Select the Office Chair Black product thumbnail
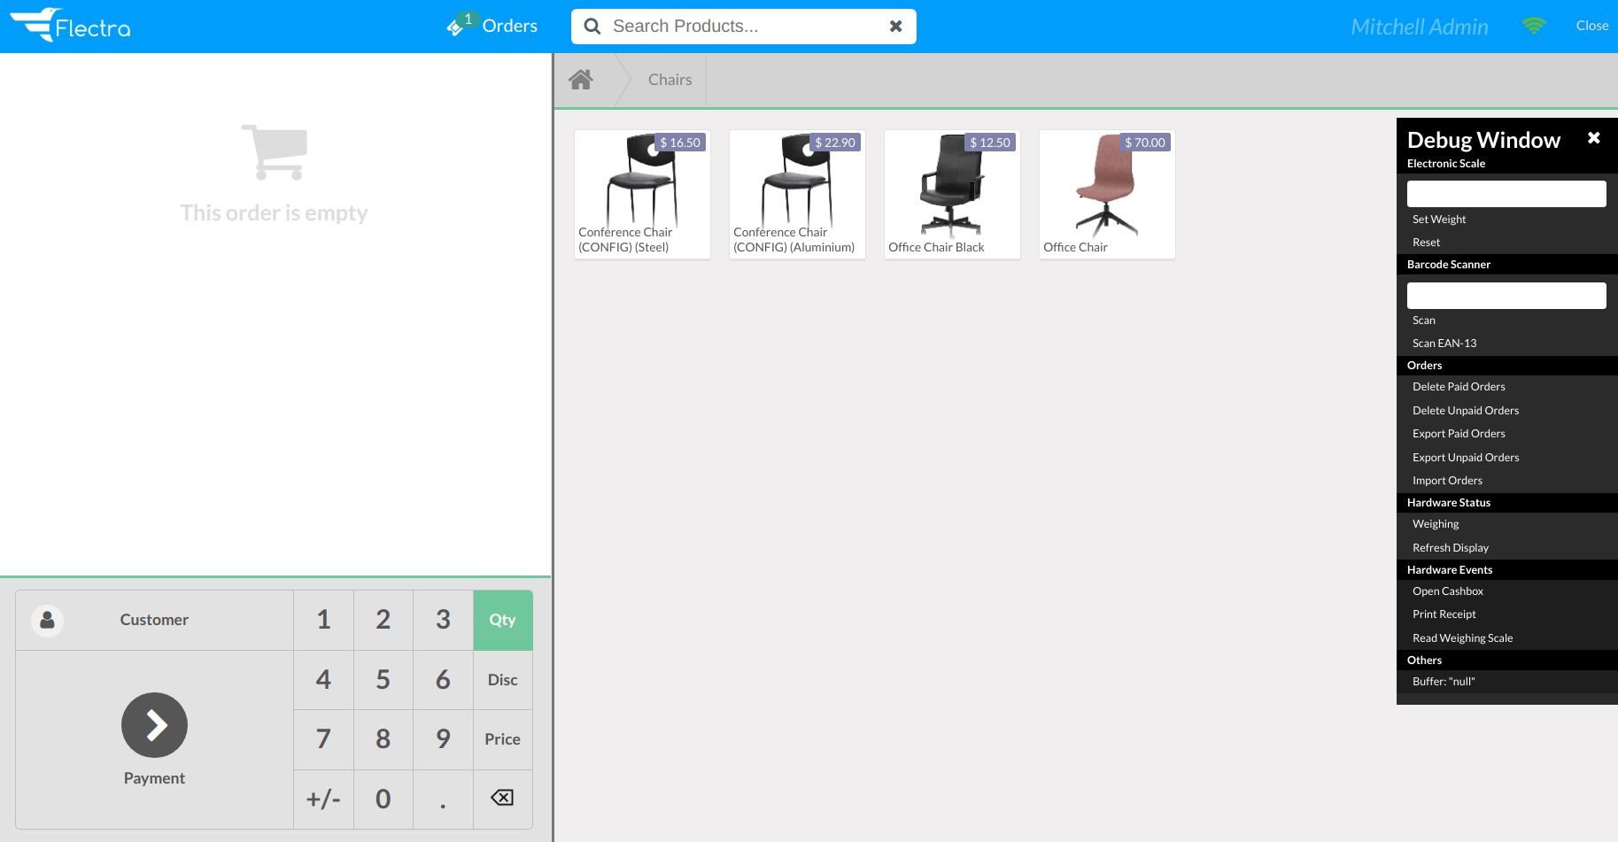 click(x=951, y=186)
